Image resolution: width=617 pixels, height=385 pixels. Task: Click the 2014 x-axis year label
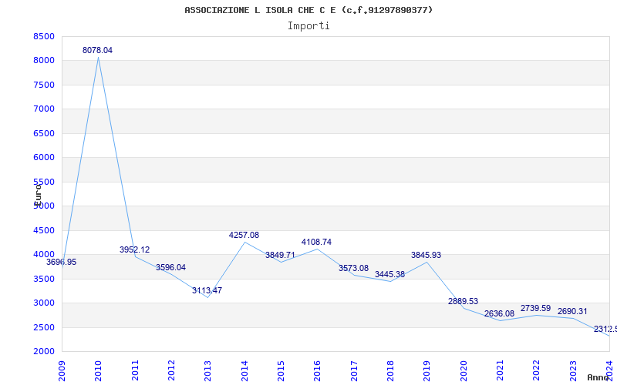tap(244, 370)
